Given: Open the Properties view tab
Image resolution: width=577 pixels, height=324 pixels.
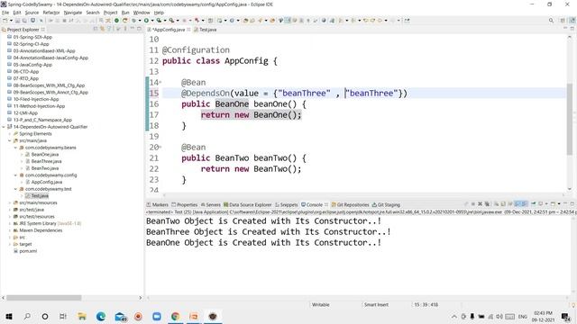Looking at the screenshot, I should (185, 204).
